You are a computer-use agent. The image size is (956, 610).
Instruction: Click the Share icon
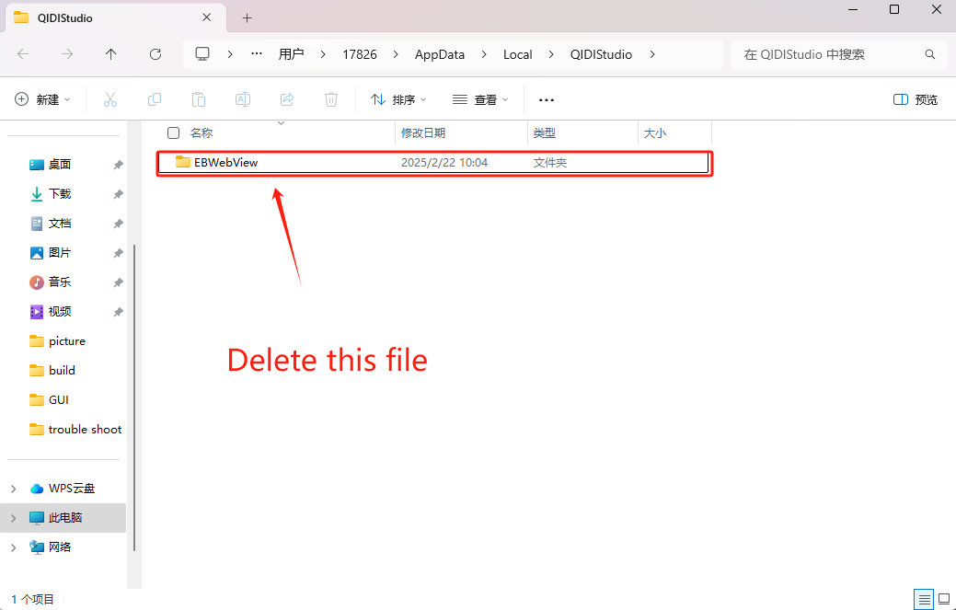[287, 99]
